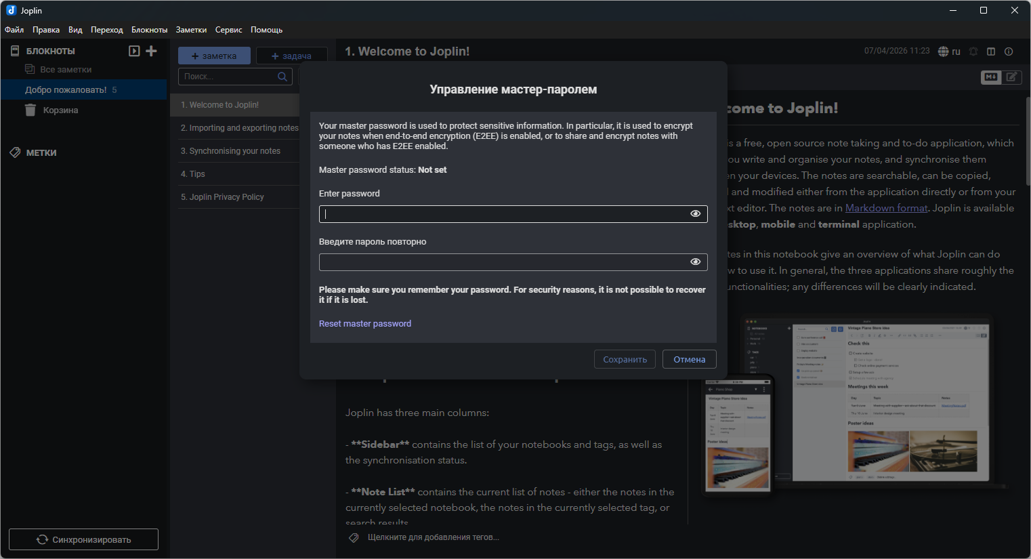Create a new to-do with + задача
1031x559 pixels.
click(x=291, y=56)
